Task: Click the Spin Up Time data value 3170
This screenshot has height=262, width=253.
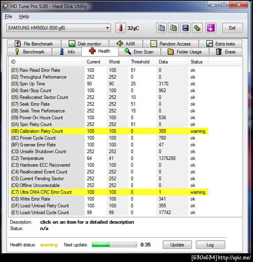Action: [x=164, y=84]
